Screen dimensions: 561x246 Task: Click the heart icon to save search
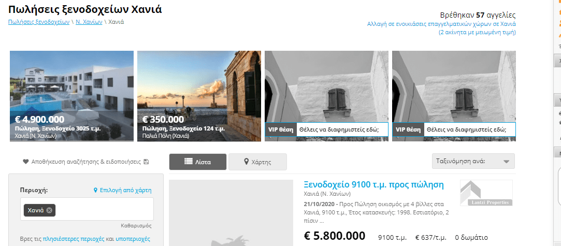pyautogui.click(x=25, y=162)
